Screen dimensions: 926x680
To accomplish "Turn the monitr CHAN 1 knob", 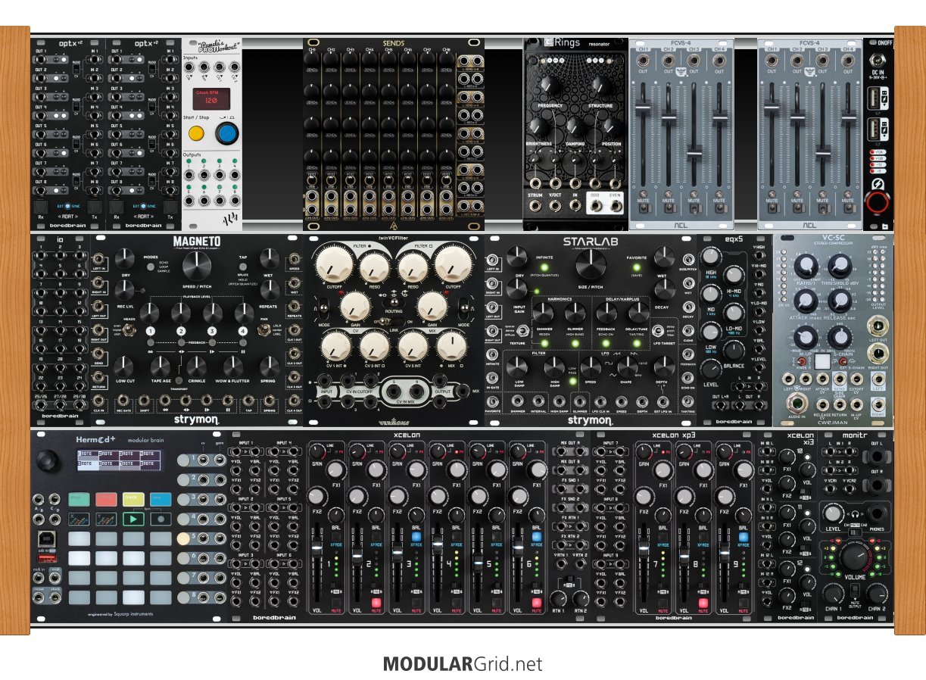I will pos(833,594).
